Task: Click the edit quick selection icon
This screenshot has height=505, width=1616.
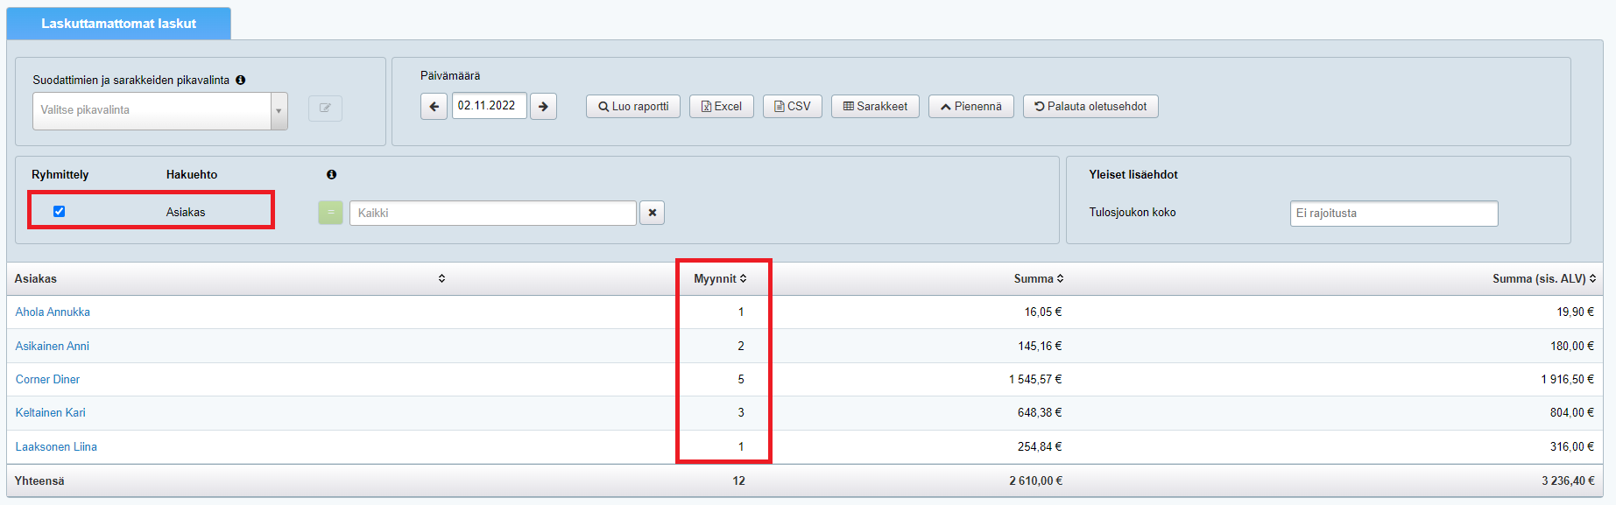Action: (325, 109)
